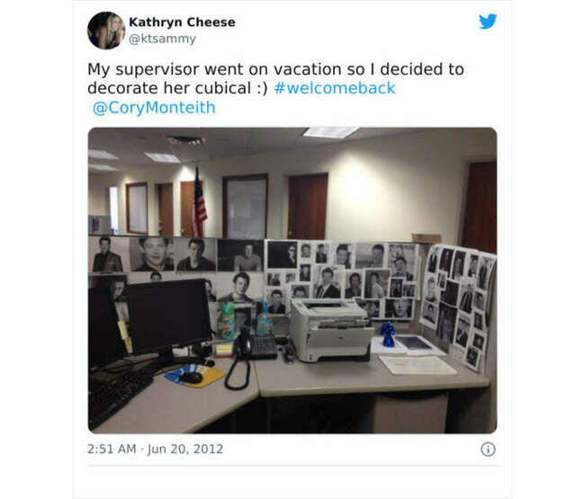Click the paper sheet on the desk
This screenshot has height=499, width=585.
click(418, 365)
